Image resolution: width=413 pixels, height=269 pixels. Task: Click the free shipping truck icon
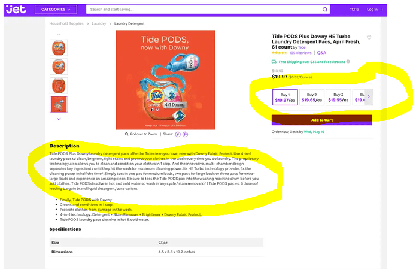[x=274, y=62]
